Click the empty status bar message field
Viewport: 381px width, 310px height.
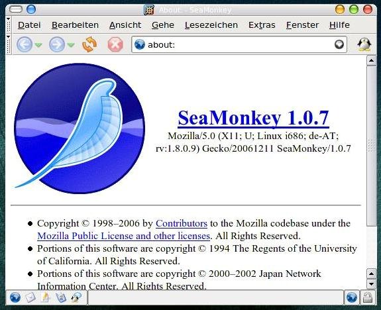pos(215,297)
